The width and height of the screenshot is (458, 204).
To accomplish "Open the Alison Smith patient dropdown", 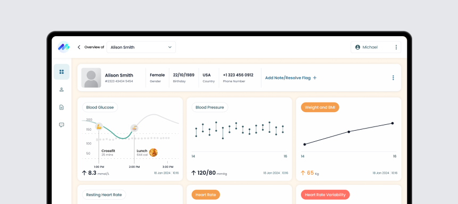I will [141, 47].
